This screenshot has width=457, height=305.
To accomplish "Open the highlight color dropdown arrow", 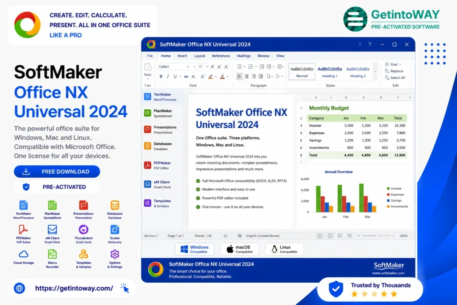I will (216, 77).
